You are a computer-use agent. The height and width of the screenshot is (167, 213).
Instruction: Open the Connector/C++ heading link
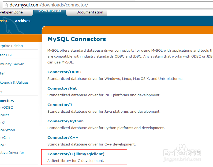63,138
